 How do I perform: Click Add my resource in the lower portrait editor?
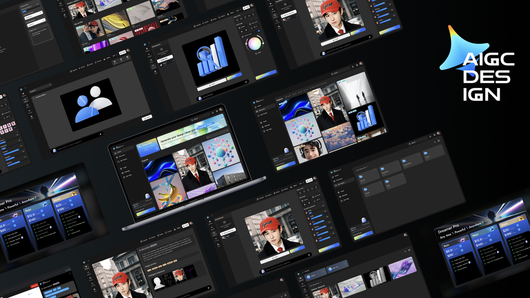(228, 232)
